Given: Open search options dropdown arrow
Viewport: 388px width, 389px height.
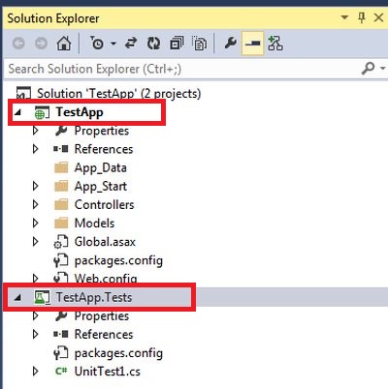Looking at the screenshot, I should (383, 69).
